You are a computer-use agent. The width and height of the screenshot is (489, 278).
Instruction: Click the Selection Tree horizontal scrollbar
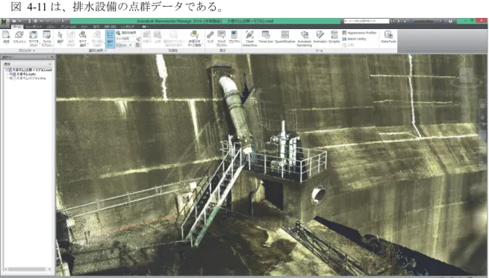point(28,269)
